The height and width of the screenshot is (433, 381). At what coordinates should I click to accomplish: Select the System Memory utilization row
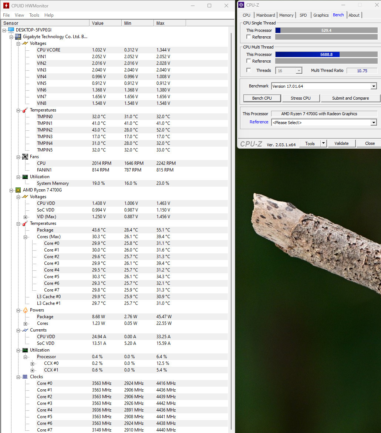[x=132, y=183]
